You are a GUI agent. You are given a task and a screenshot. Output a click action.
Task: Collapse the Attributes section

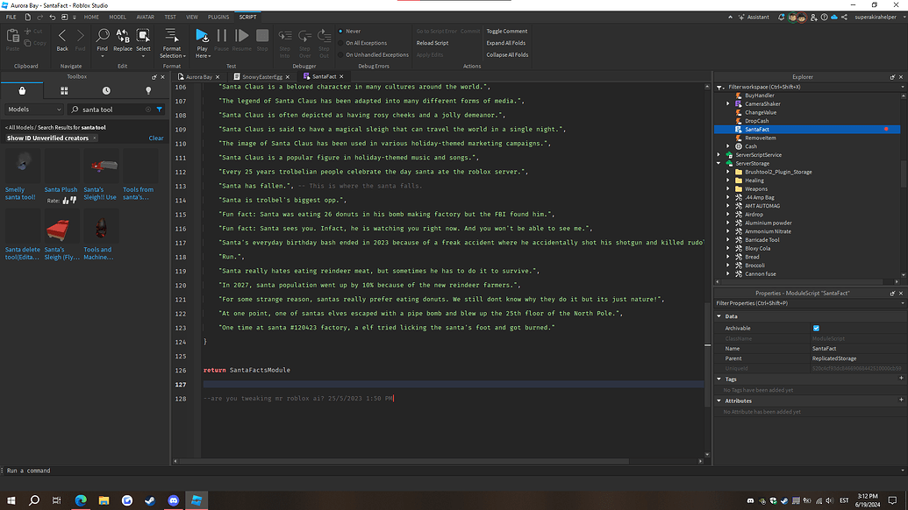(719, 400)
